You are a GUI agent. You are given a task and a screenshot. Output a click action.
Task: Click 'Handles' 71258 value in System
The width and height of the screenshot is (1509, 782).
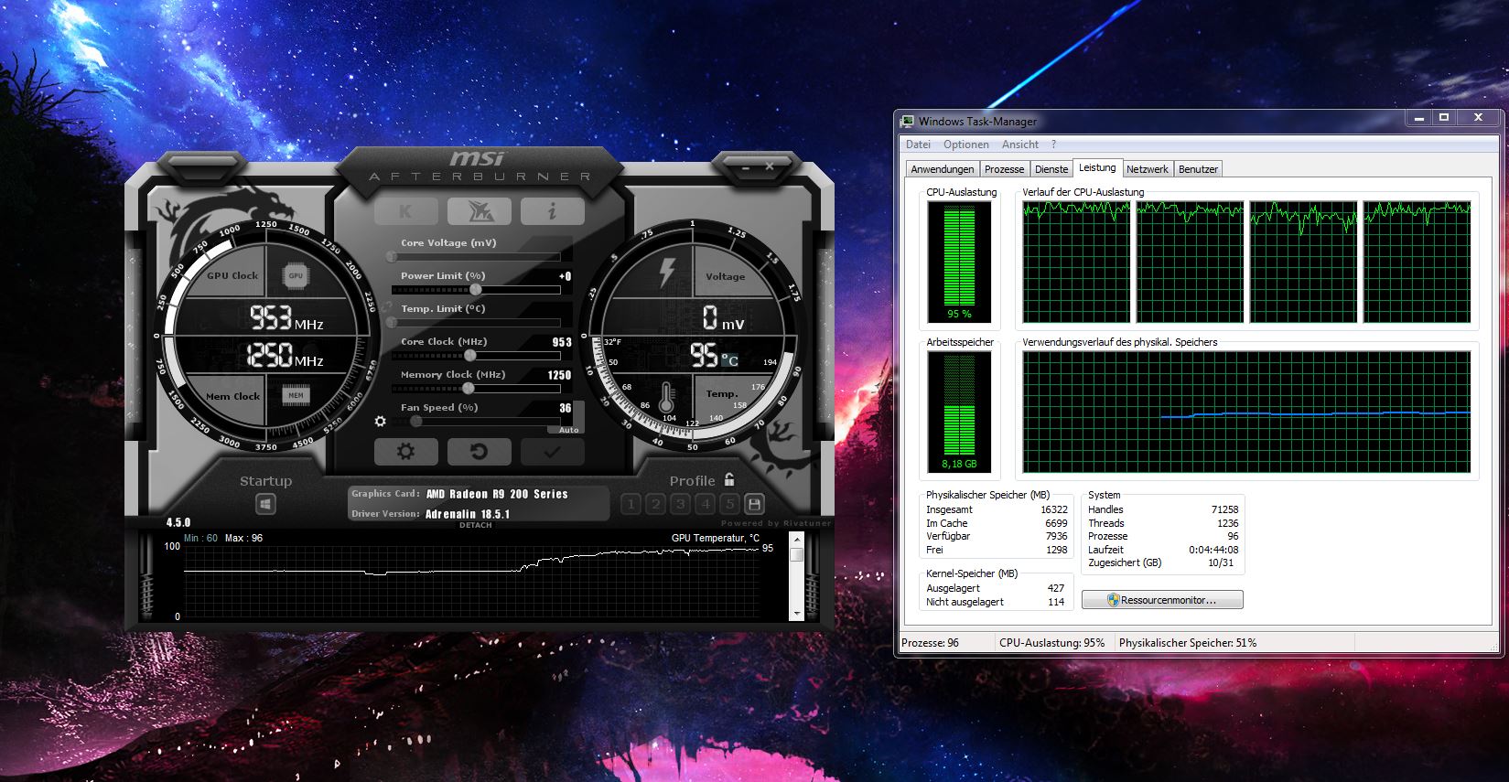click(1224, 509)
